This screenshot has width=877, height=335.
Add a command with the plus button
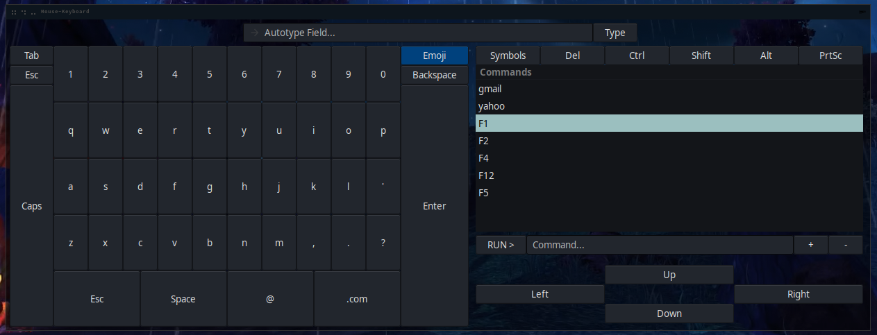click(811, 245)
